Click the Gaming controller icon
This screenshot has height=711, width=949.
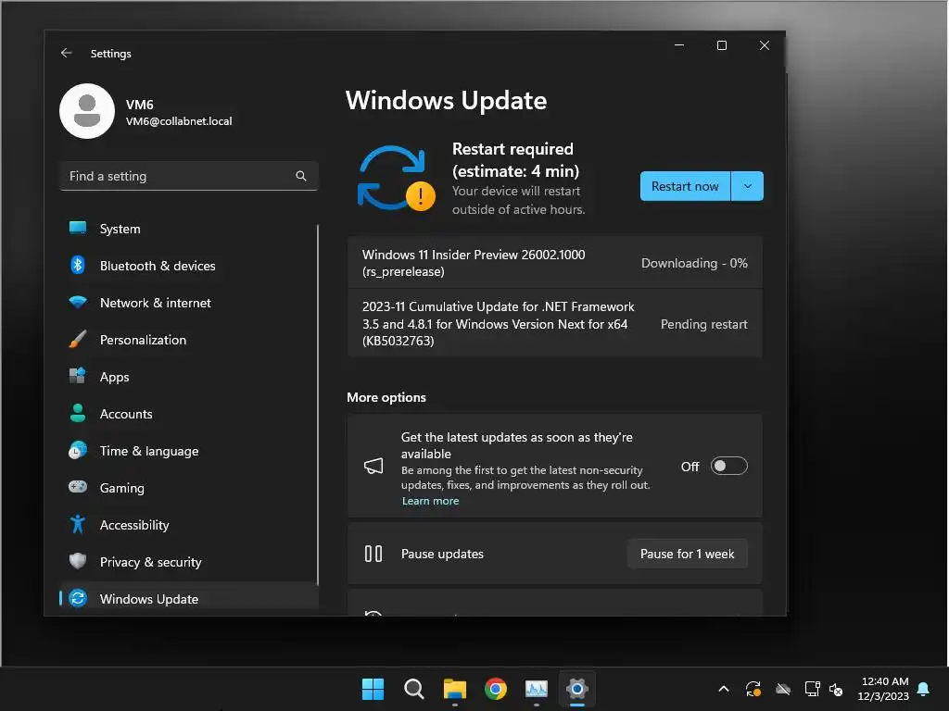click(x=78, y=487)
